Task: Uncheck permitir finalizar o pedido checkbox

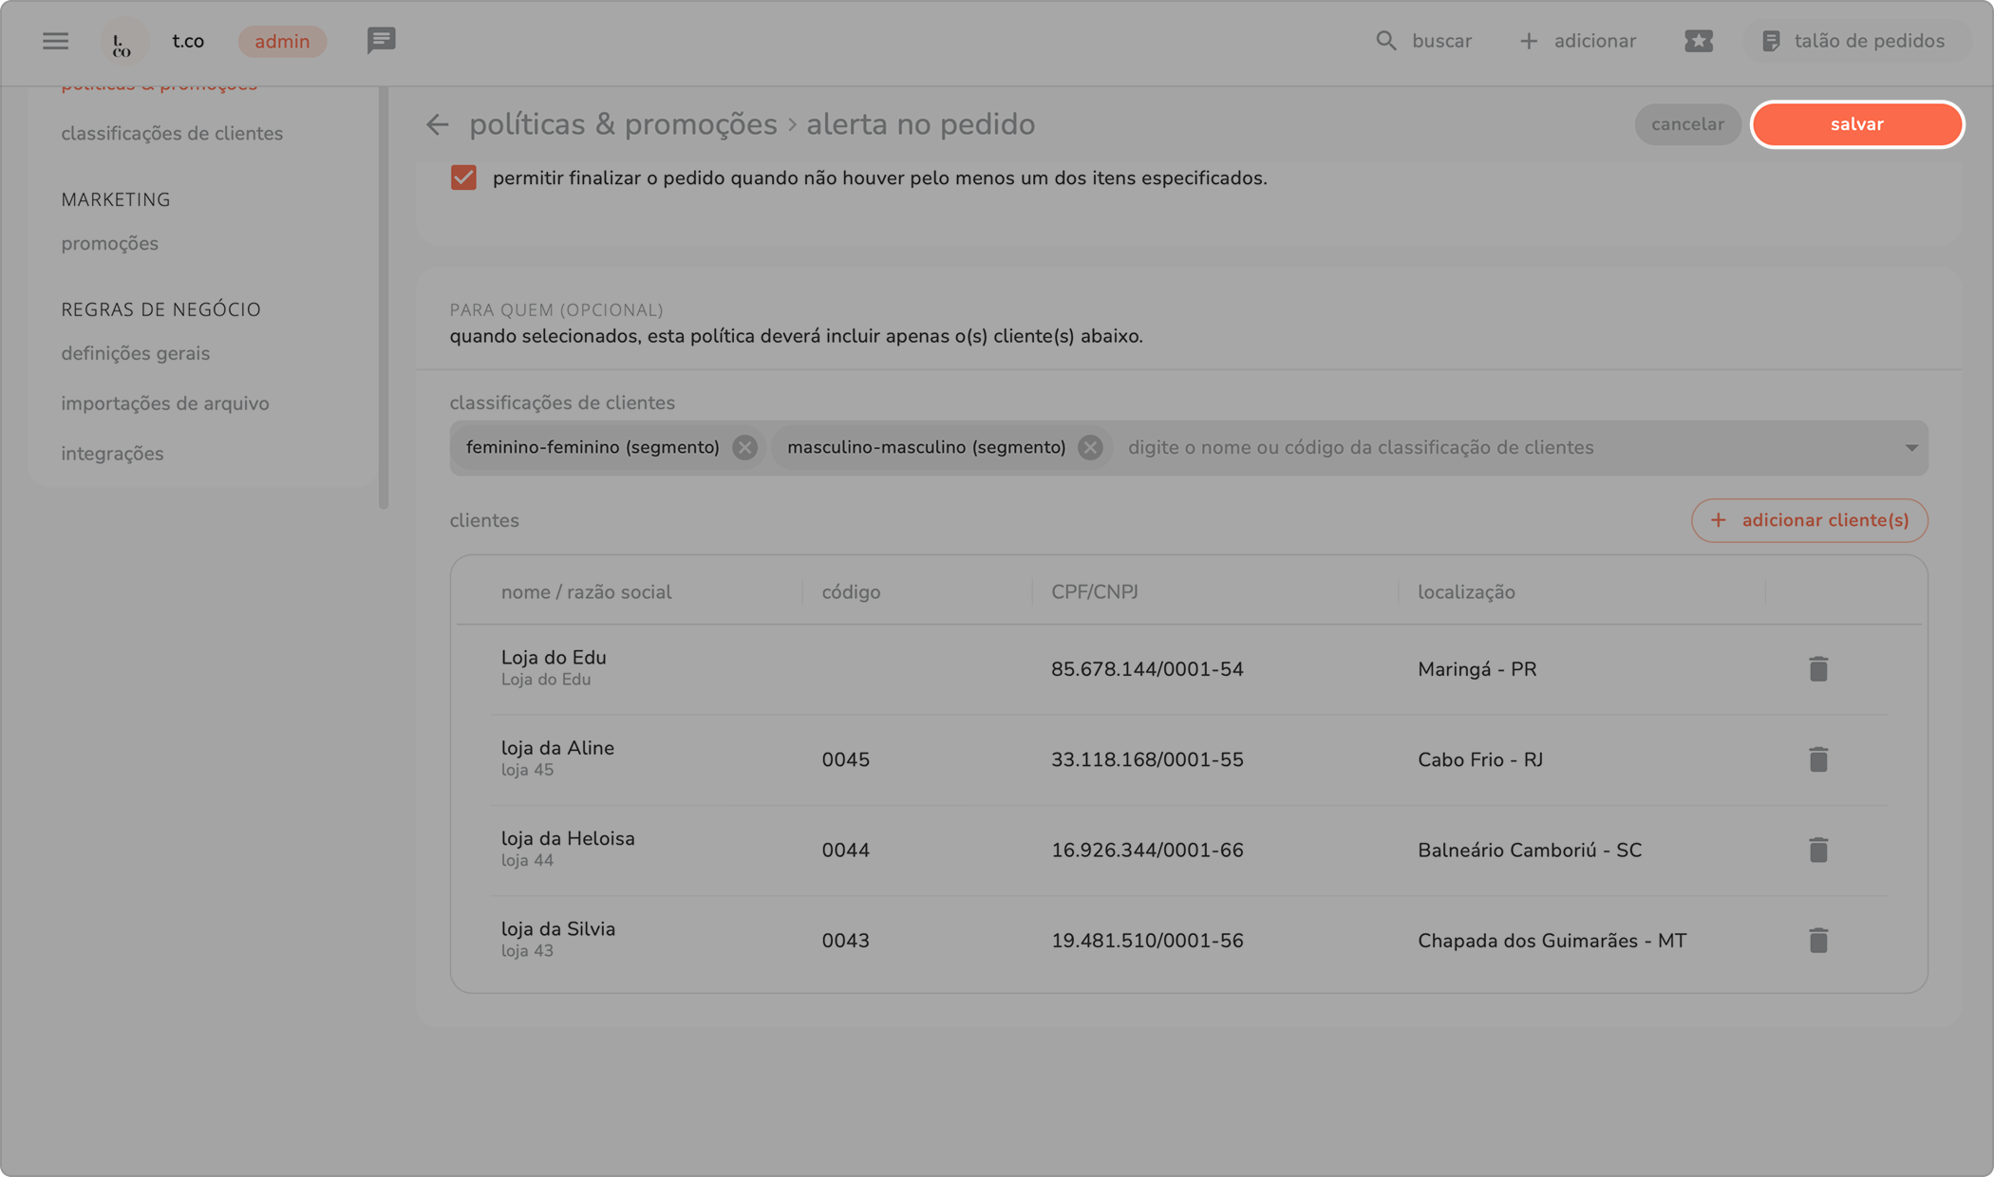Action: pyautogui.click(x=463, y=177)
